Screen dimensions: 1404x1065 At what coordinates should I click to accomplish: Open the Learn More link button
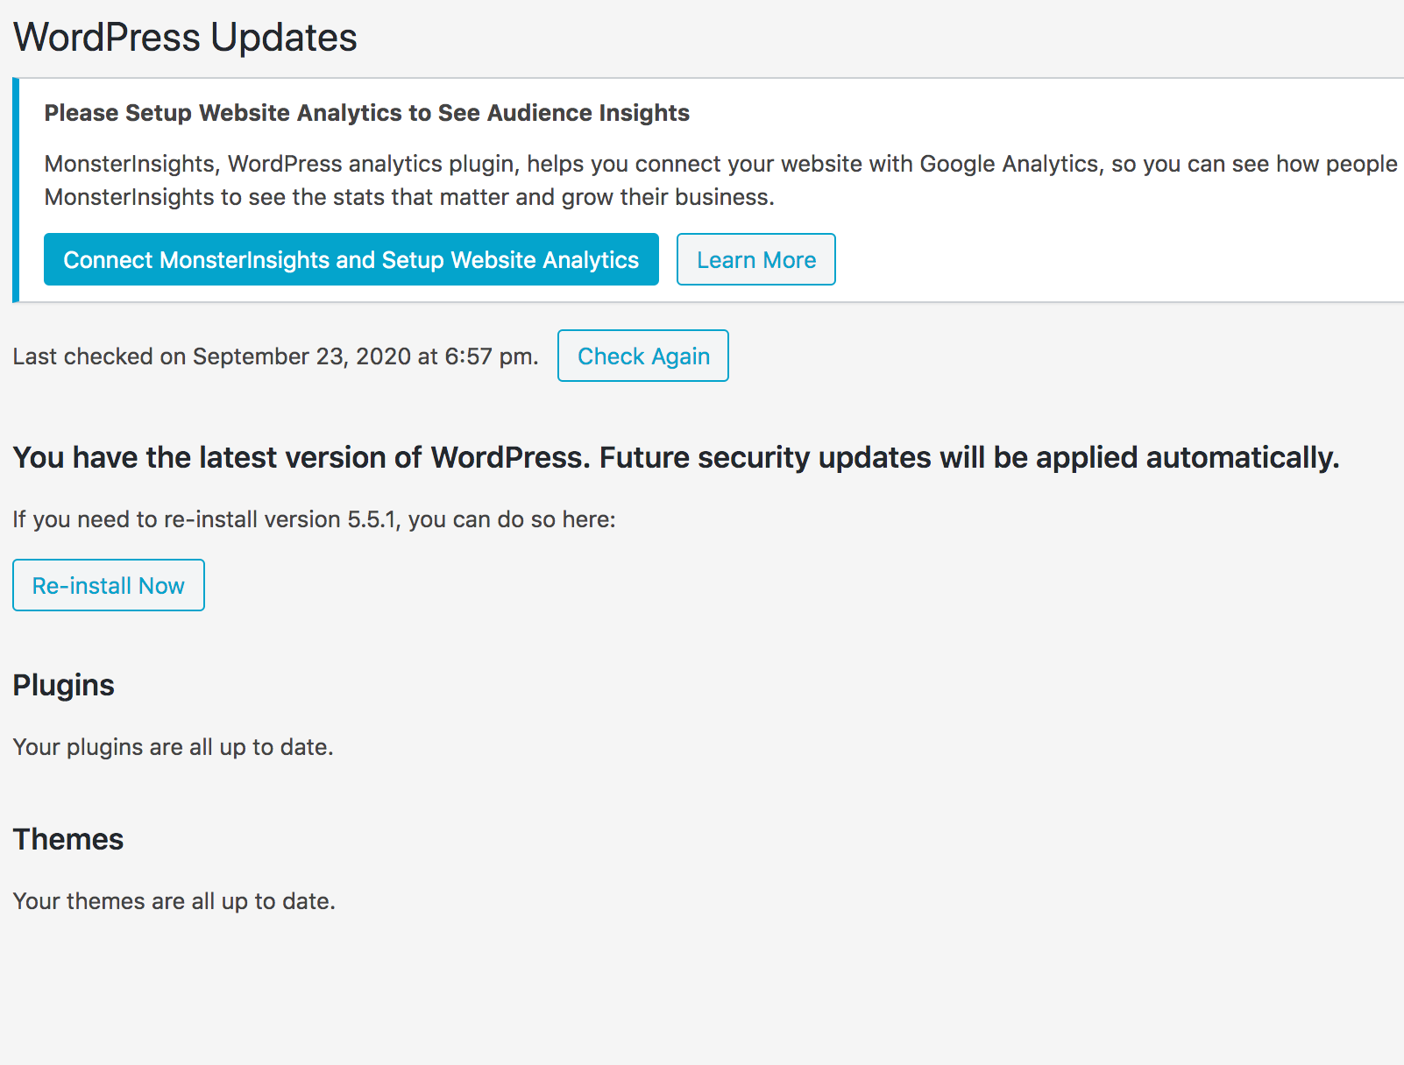(x=755, y=259)
